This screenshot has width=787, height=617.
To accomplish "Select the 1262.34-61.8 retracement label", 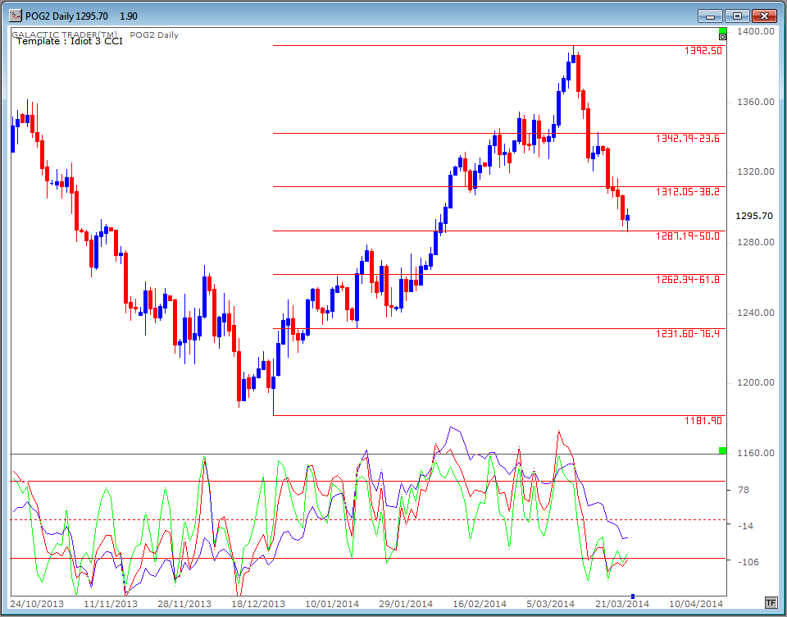I will [x=688, y=279].
